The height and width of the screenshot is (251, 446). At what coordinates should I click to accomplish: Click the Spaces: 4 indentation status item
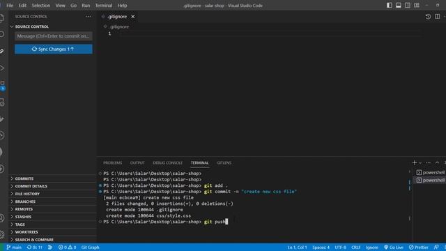[x=321, y=248]
